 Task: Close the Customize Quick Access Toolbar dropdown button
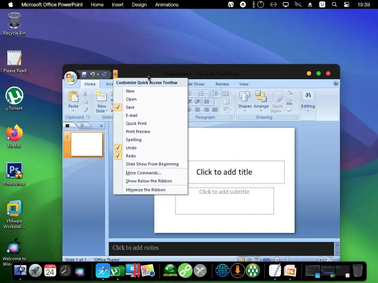pyautogui.click(x=115, y=74)
